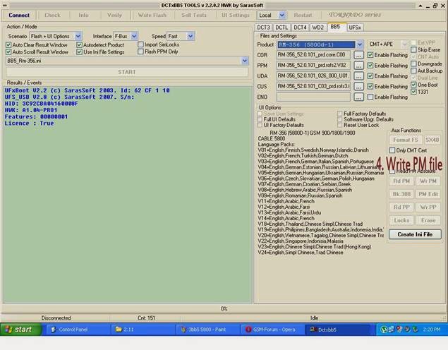Click the Dctxbb5 taskbar item
This screenshot has height=350, width=448.
(337, 330)
